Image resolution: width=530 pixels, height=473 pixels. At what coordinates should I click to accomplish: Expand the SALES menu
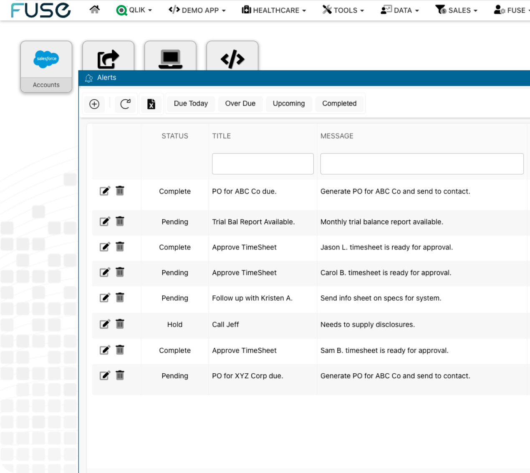[456, 10]
